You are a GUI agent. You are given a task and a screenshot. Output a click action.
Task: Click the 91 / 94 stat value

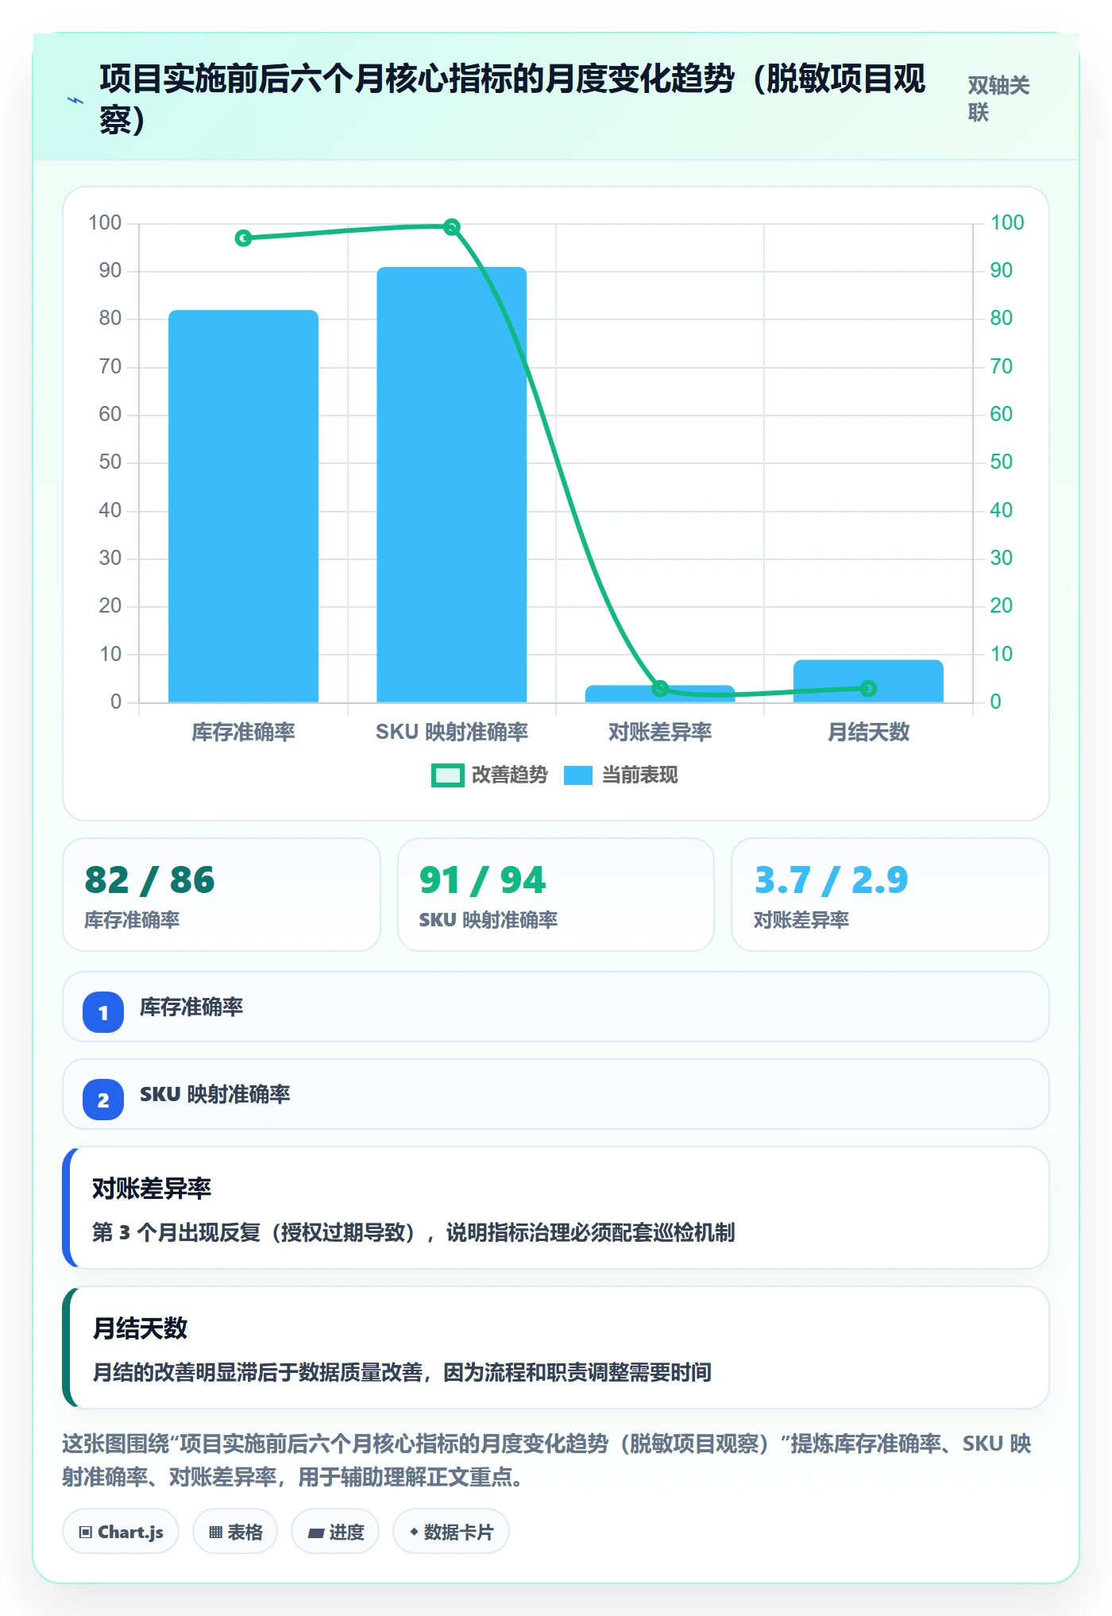tap(482, 880)
